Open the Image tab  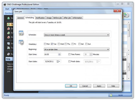click(x=49, y=18)
